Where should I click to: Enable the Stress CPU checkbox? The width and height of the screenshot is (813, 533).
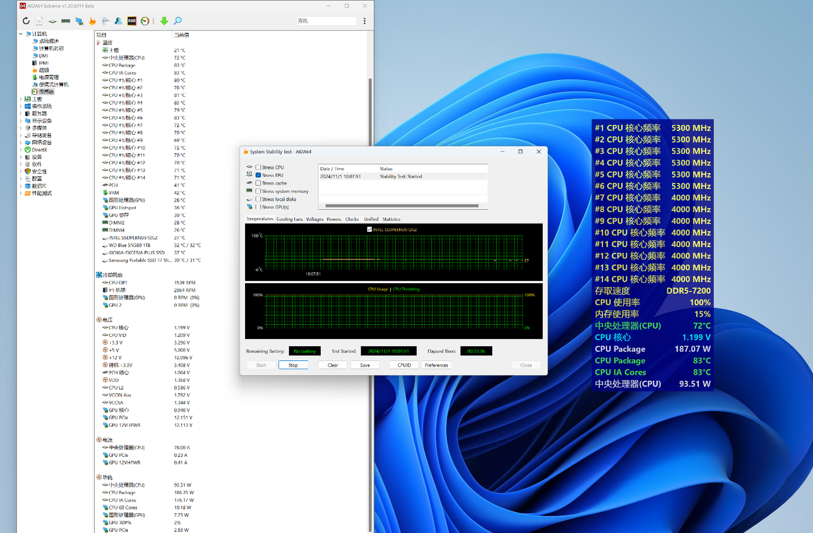coord(258,167)
